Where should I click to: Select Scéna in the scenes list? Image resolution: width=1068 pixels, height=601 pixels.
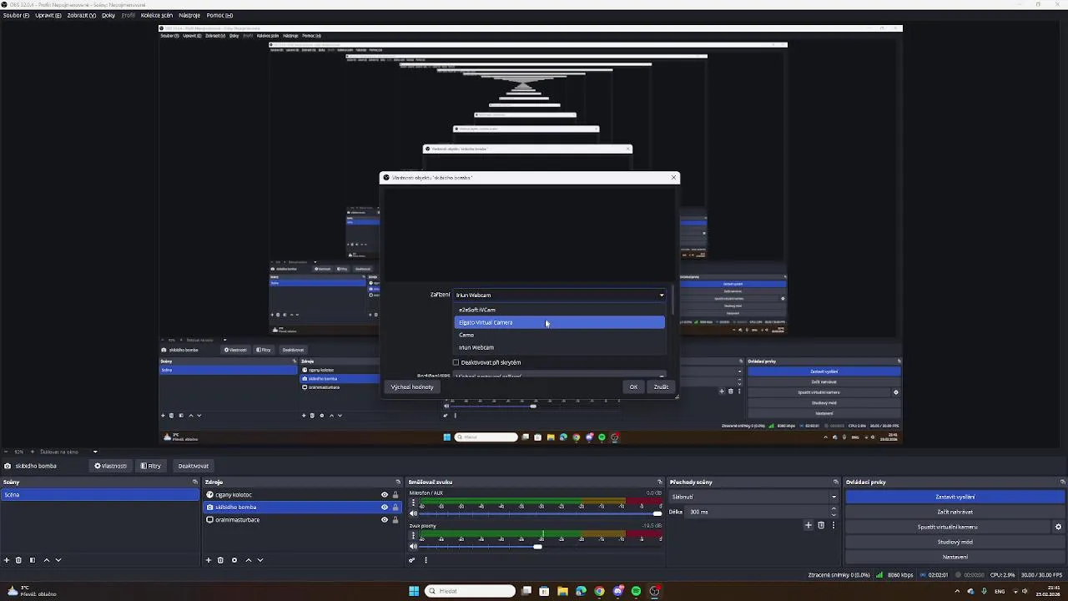(x=100, y=494)
